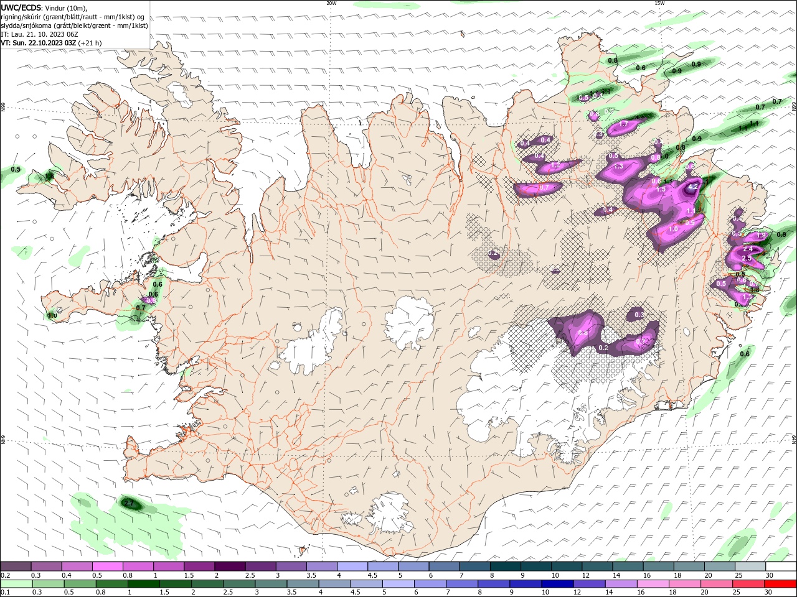The height and width of the screenshot is (597, 797).
Task: Click the "1.7" snowfall value in the northeast
Action: click(x=623, y=124)
